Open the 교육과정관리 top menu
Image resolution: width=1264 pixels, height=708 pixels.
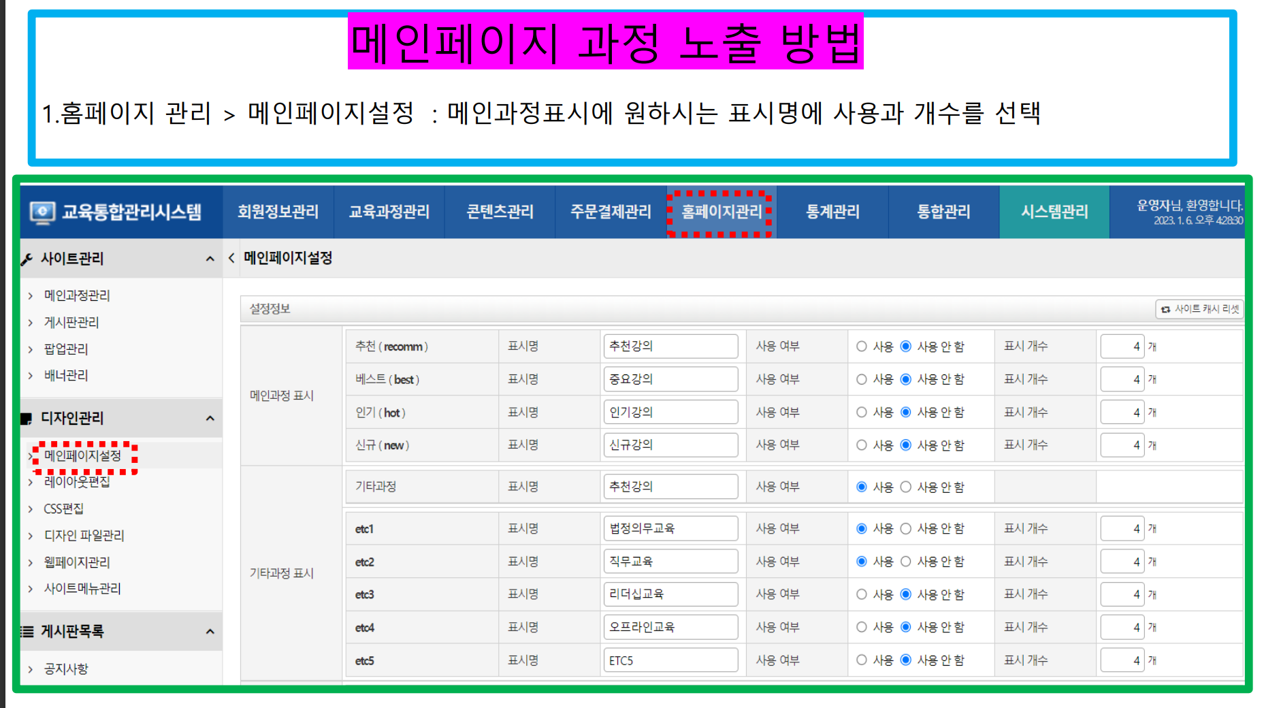(389, 212)
